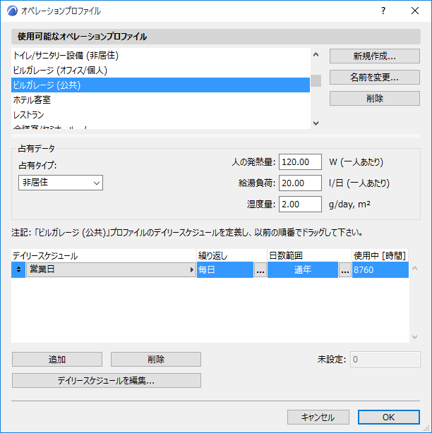
Task: Close the オペレーションプロファイル dialog
Action: click(x=415, y=11)
